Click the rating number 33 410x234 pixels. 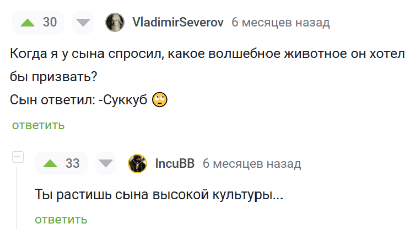(x=73, y=164)
